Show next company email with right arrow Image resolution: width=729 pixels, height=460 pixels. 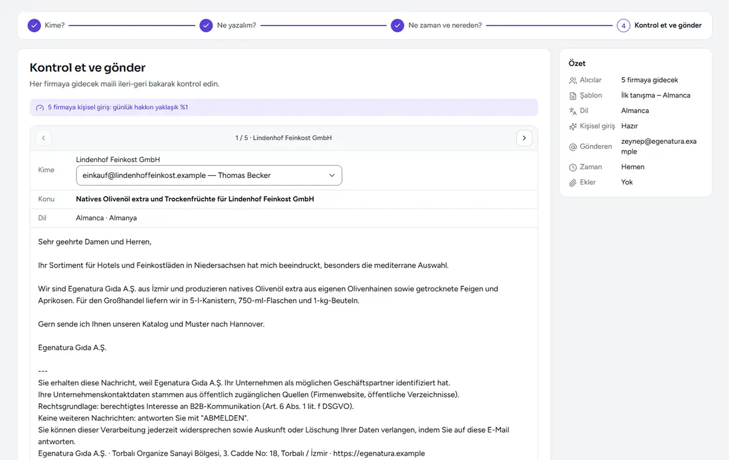524,138
